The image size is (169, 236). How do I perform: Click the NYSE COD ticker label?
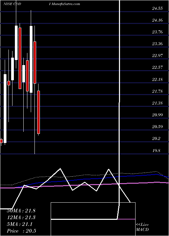tap(12, 4)
